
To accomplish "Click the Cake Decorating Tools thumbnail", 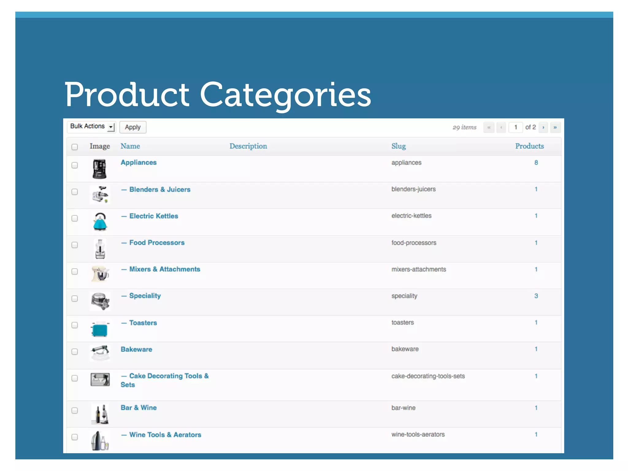I will [x=100, y=380].
